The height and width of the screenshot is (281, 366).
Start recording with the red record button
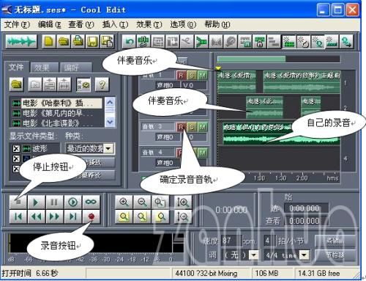91,216
